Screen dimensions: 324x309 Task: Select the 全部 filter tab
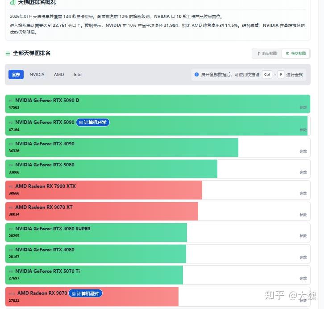[16, 75]
